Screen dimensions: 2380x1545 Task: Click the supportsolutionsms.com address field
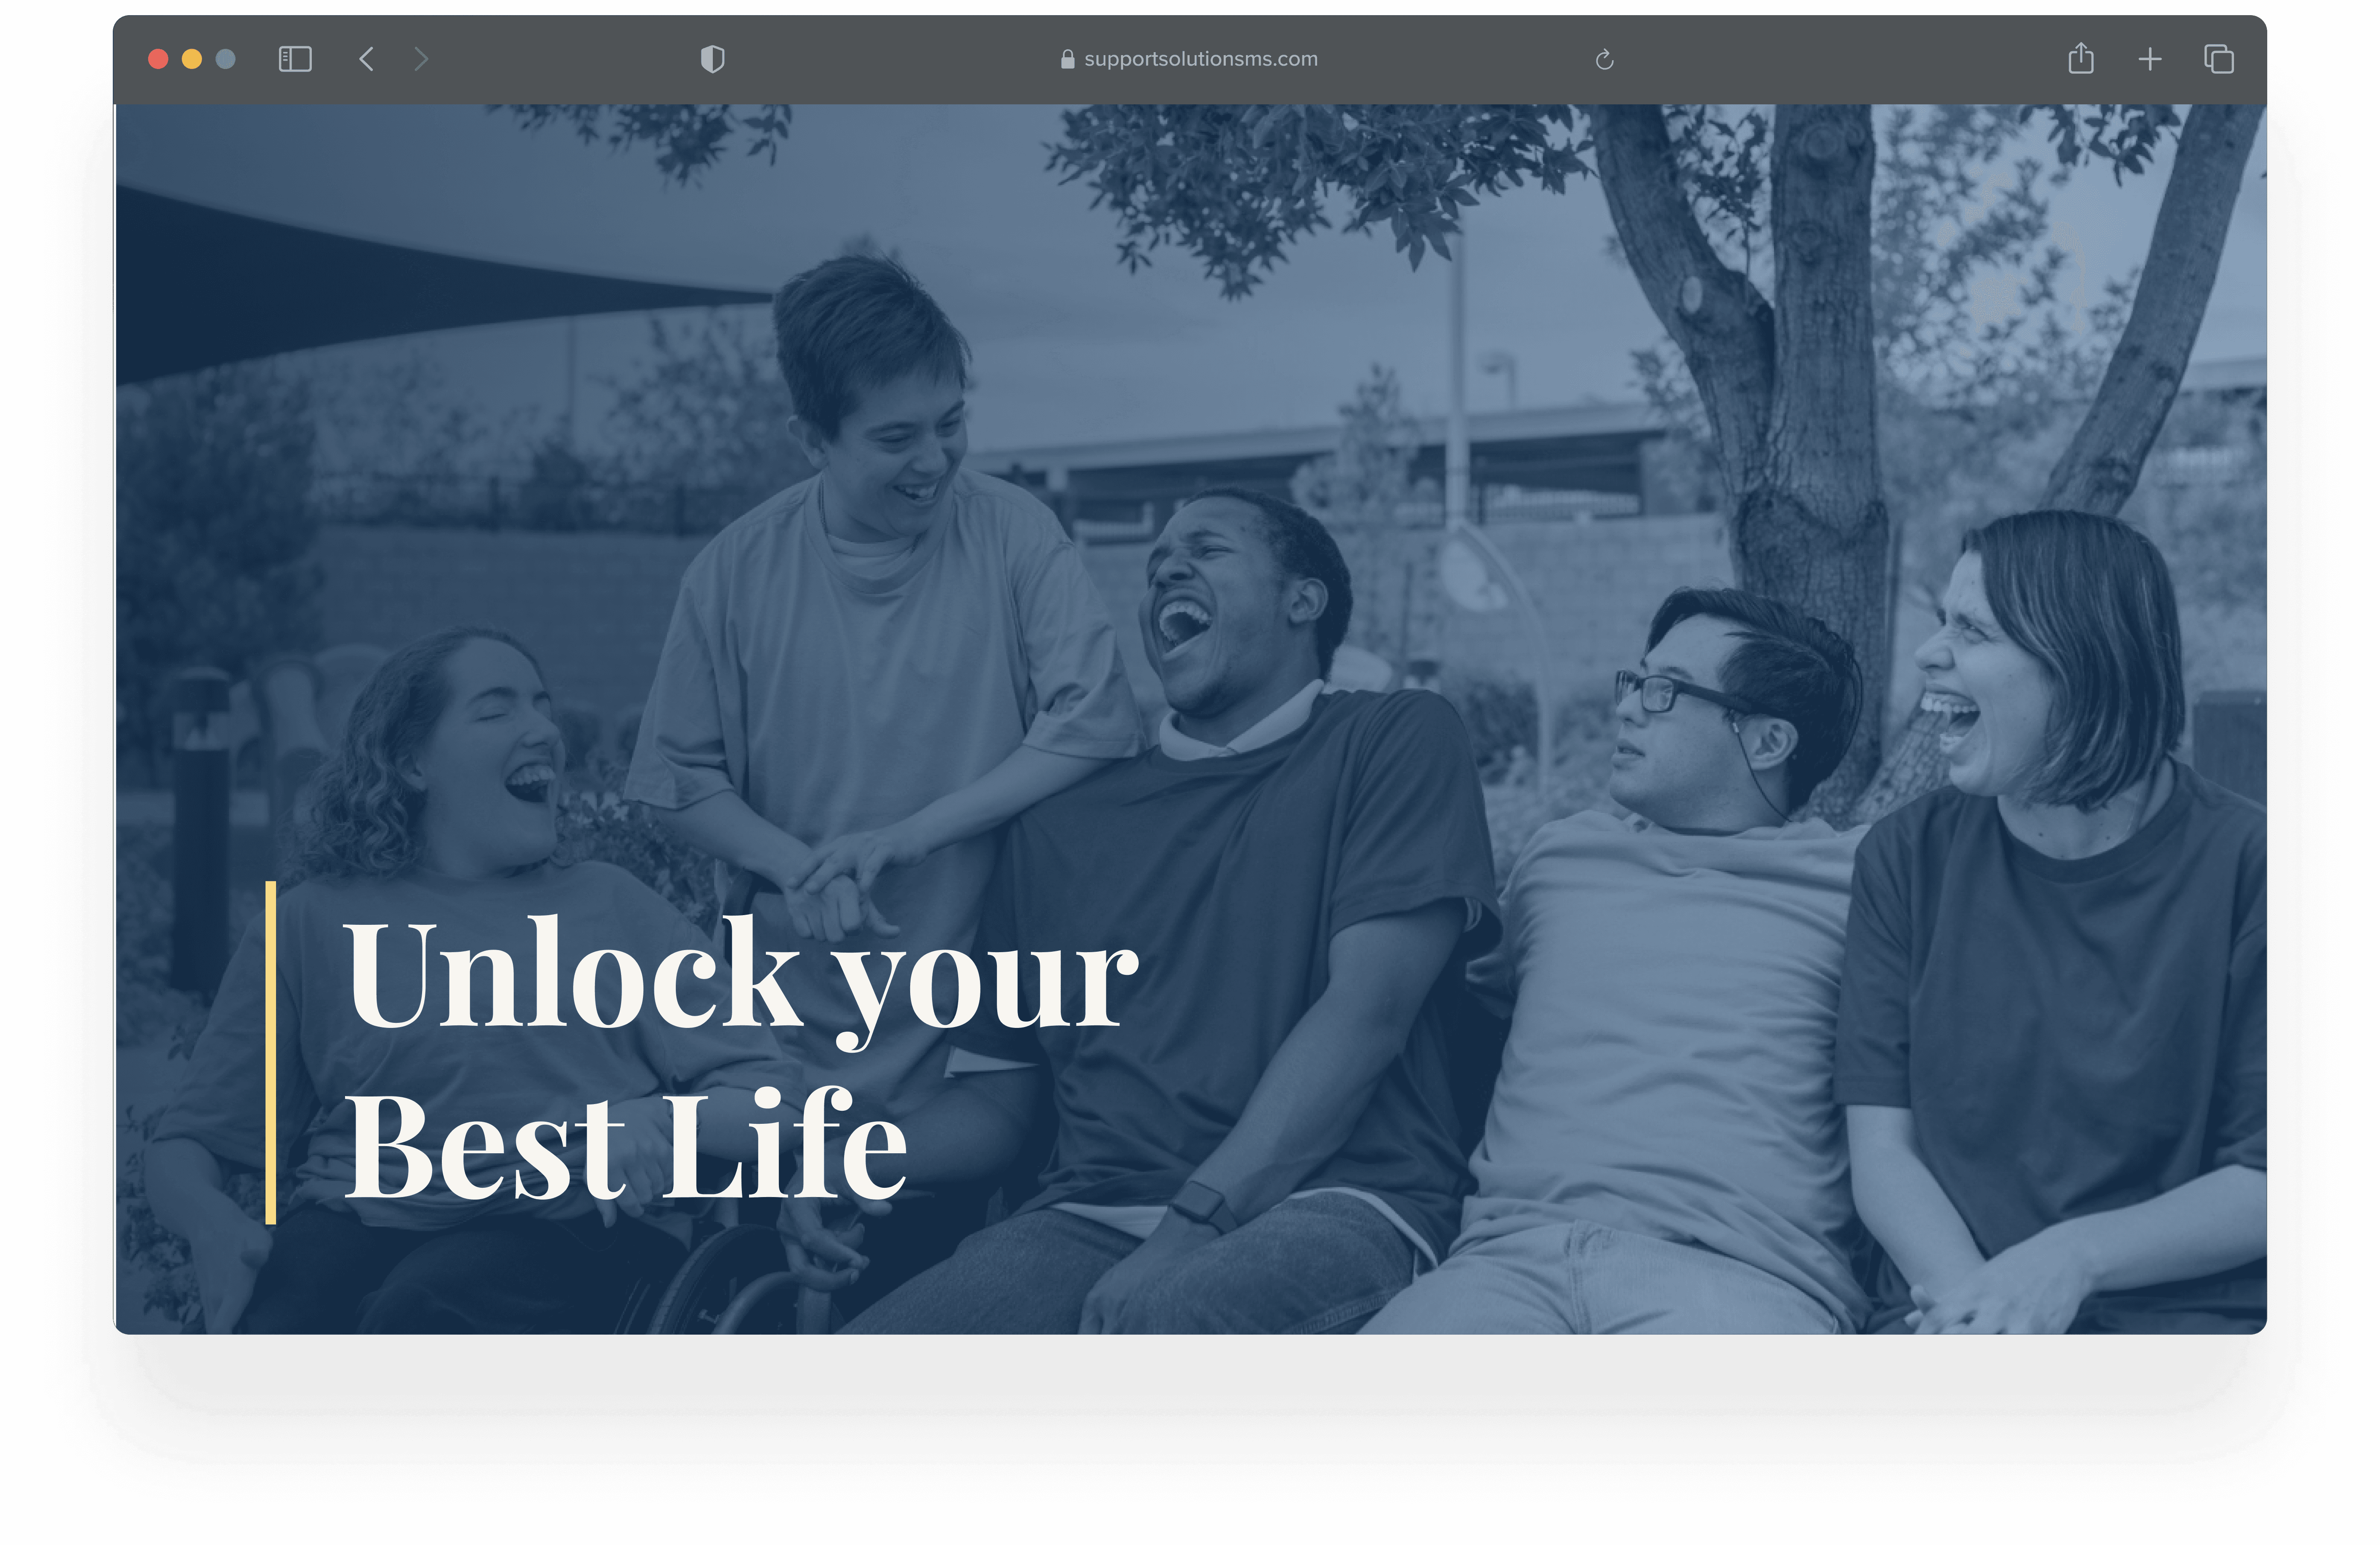pyautogui.click(x=1200, y=59)
